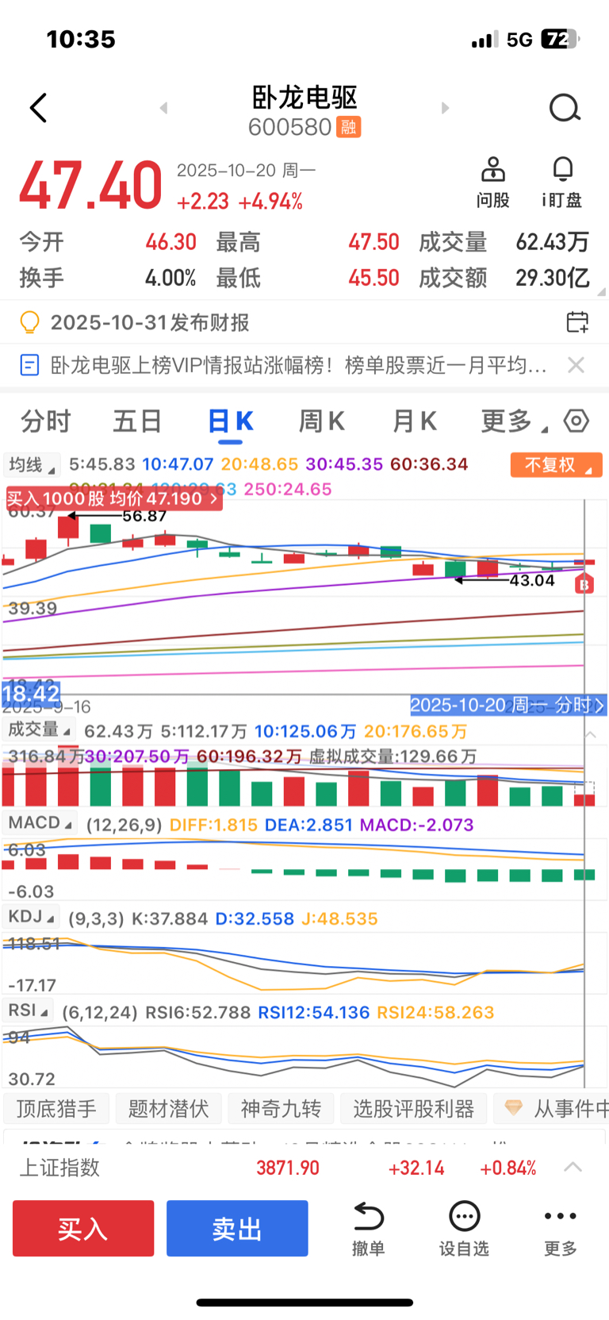This screenshot has width=609, height=1320.
Task: Tap the stock code 600580
Action: pos(289,127)
